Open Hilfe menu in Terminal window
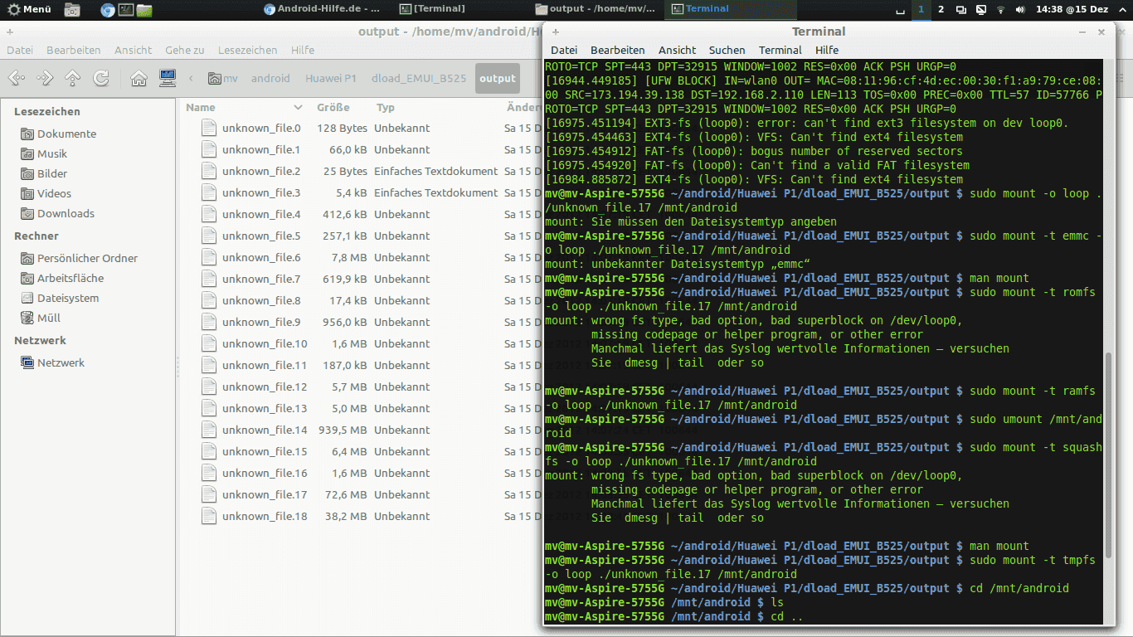 tap(827, 50)
